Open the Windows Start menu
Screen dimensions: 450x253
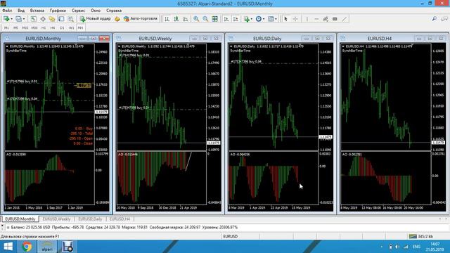pos(8,247)
